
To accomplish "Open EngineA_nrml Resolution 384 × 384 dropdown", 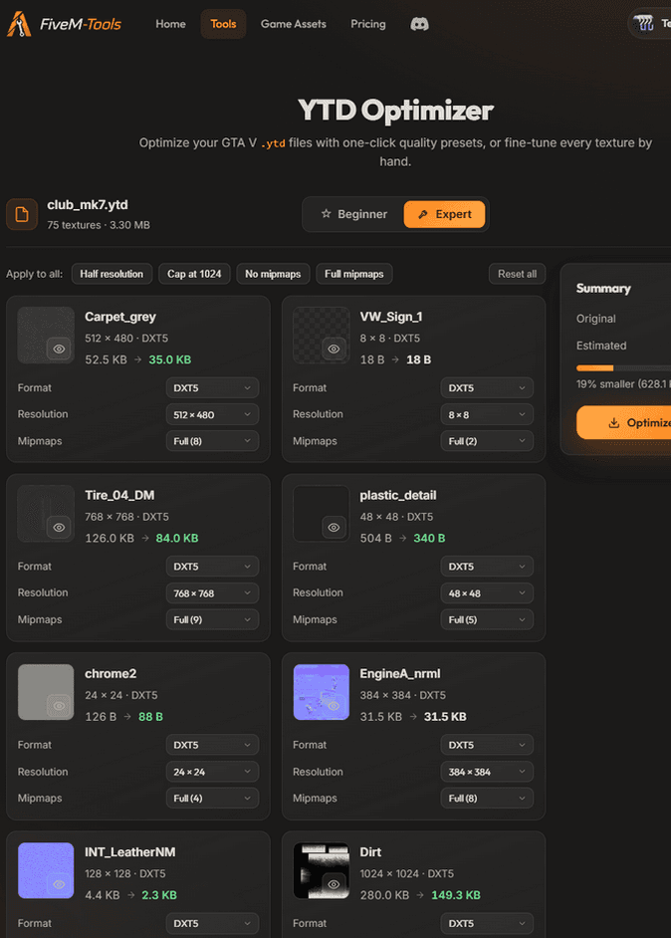I will click(x=487, y=772).
